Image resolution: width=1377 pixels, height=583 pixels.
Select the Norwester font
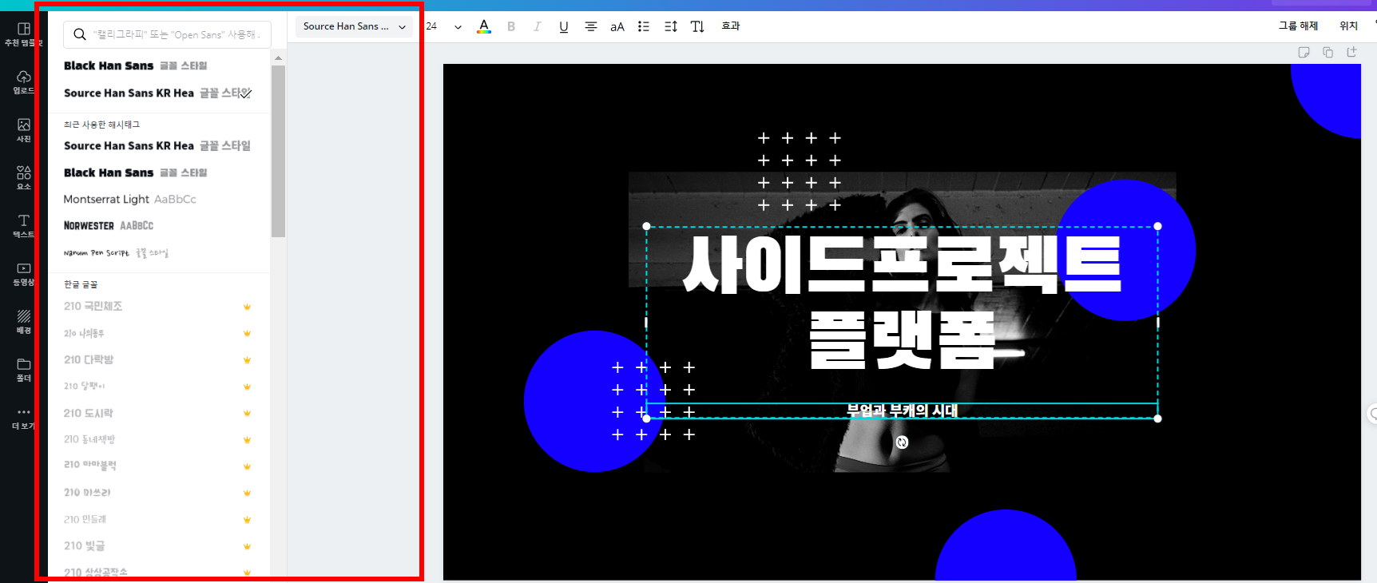[109, 226]
